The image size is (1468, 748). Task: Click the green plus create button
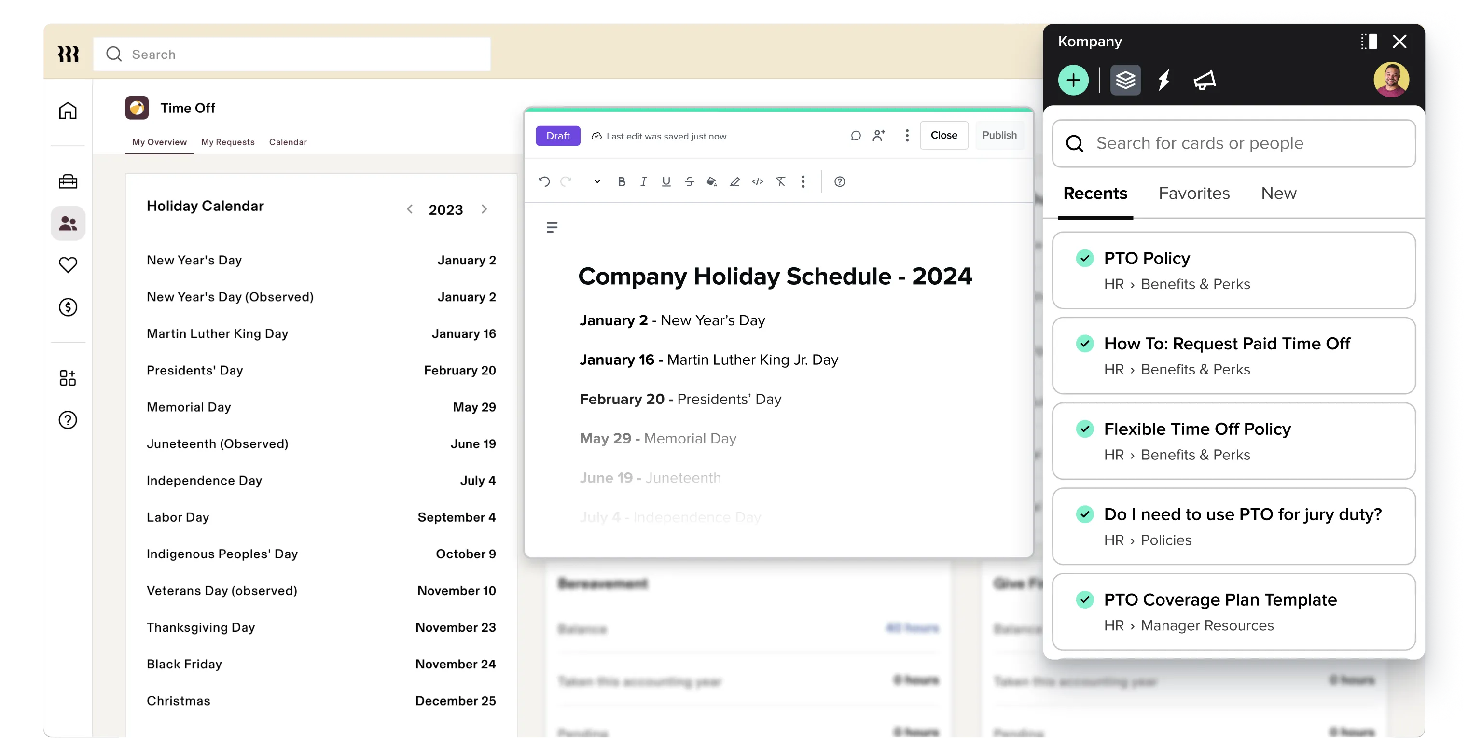click(x=1073, y=80)
